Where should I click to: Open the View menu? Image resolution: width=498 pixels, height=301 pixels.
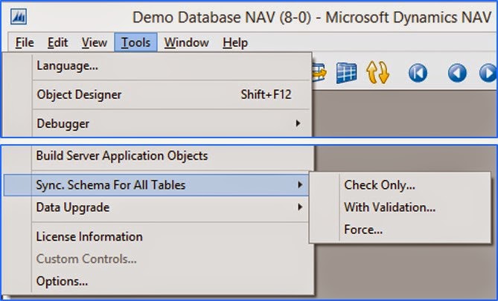(94, 42)
